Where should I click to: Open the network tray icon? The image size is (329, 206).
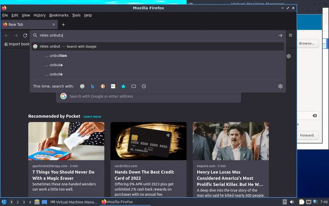(308, 202)
